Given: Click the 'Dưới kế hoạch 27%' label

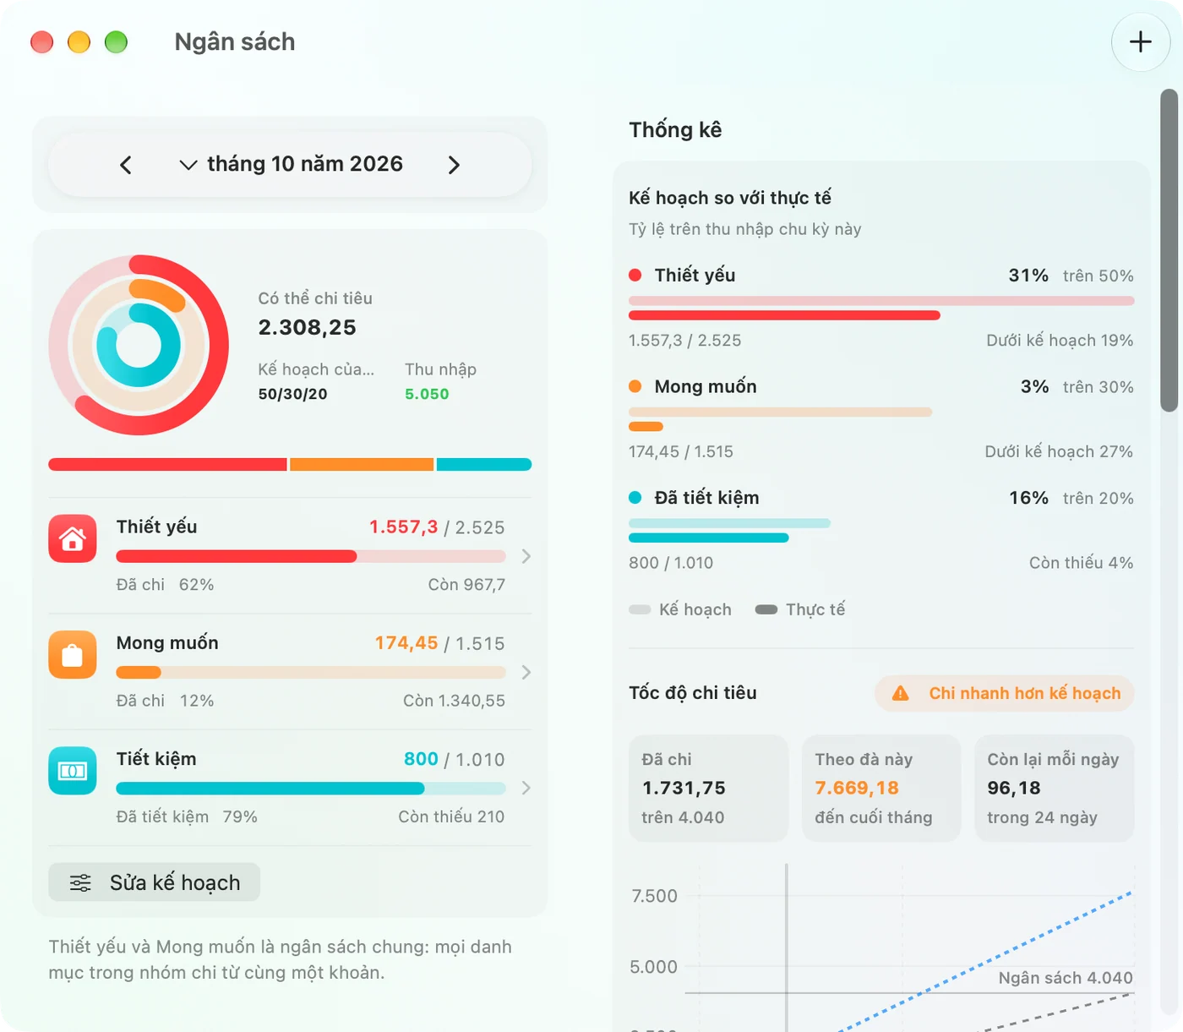Looking at the screenshot, I should coord(1059,452).
